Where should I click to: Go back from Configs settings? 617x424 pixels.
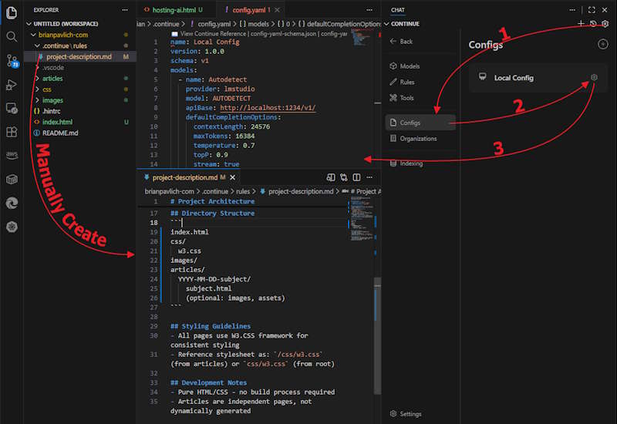(401, 42)
